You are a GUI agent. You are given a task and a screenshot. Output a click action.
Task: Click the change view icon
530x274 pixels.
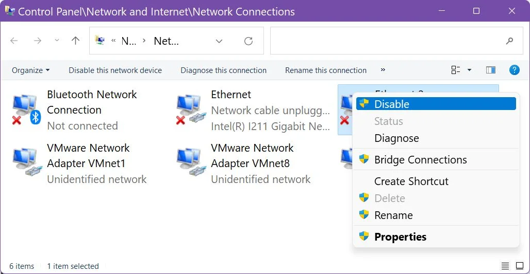point(456,70)
